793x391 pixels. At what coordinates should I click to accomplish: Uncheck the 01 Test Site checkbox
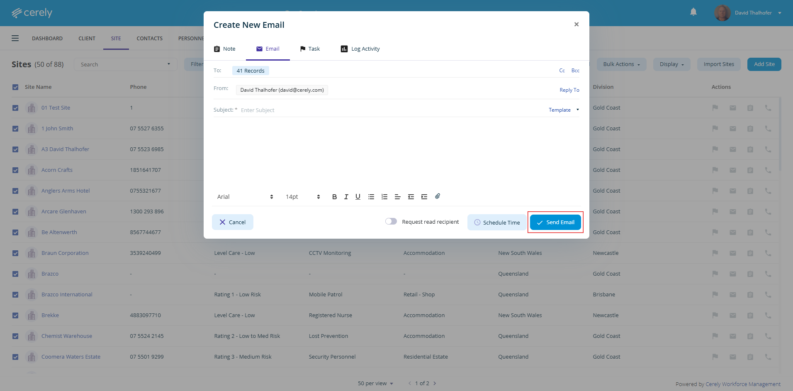click(15, 108)
